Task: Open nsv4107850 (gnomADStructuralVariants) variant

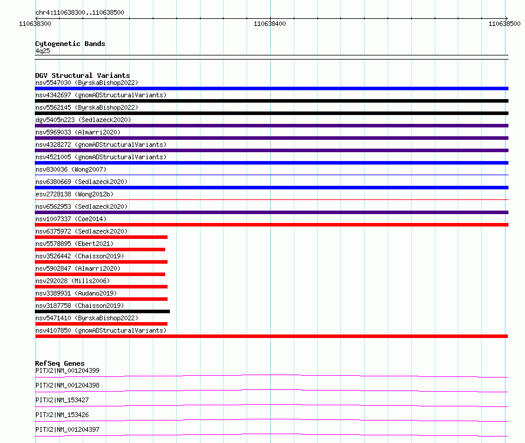Action: point(101,330)
